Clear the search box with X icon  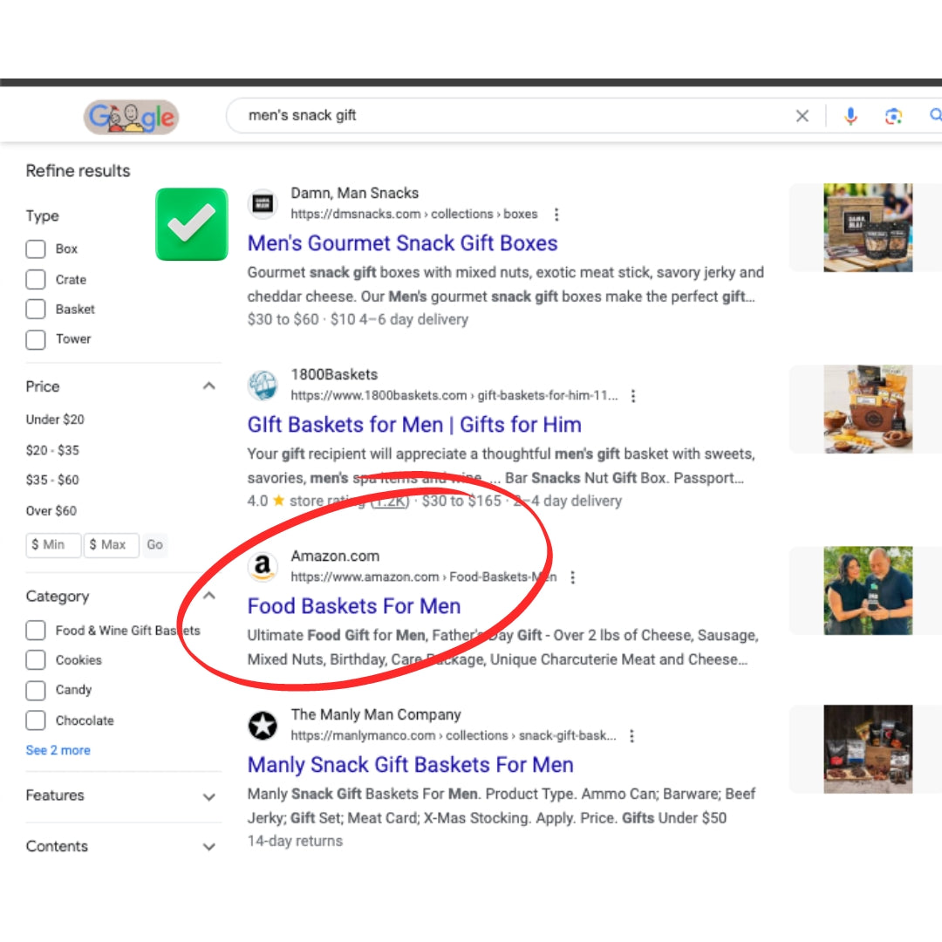(802, 116)
